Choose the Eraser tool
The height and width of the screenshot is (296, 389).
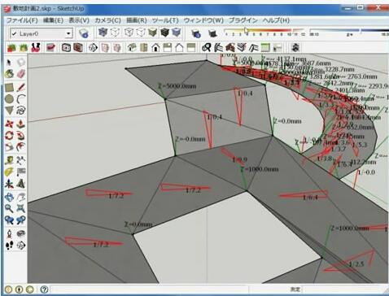(x=21, y=74)
